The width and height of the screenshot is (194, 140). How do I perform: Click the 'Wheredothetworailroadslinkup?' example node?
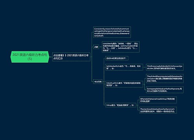pos(158,100)
